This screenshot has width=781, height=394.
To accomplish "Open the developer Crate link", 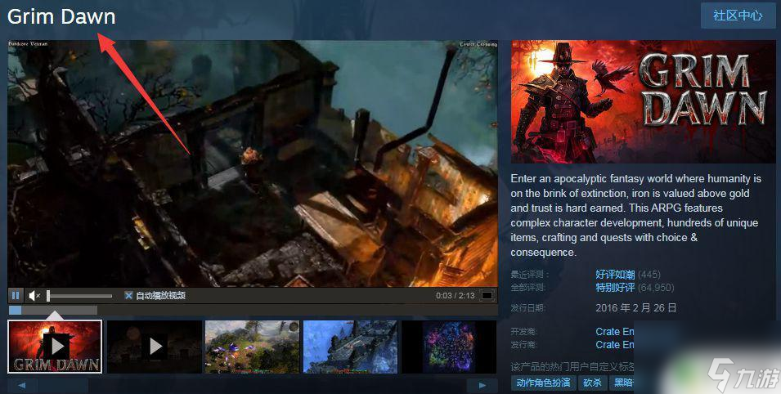I will (x=615, y=331).
